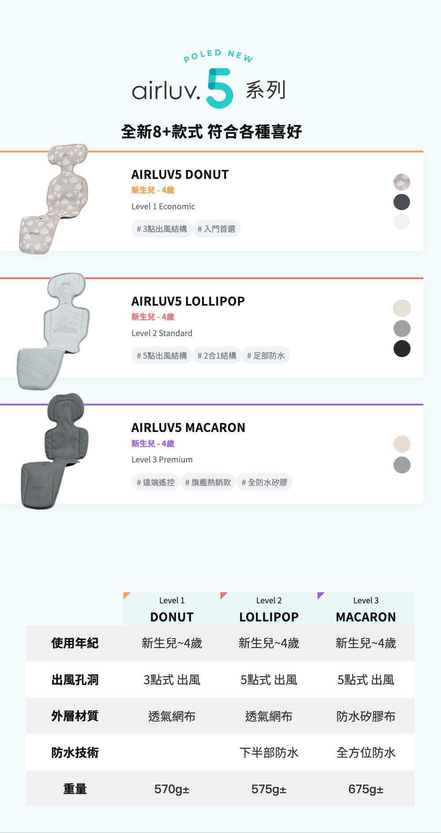Image resolution: width=441 pixels, height=833 pixels.
Task: Pick the black Lollipop color swatch
Action: coord(402,348)
